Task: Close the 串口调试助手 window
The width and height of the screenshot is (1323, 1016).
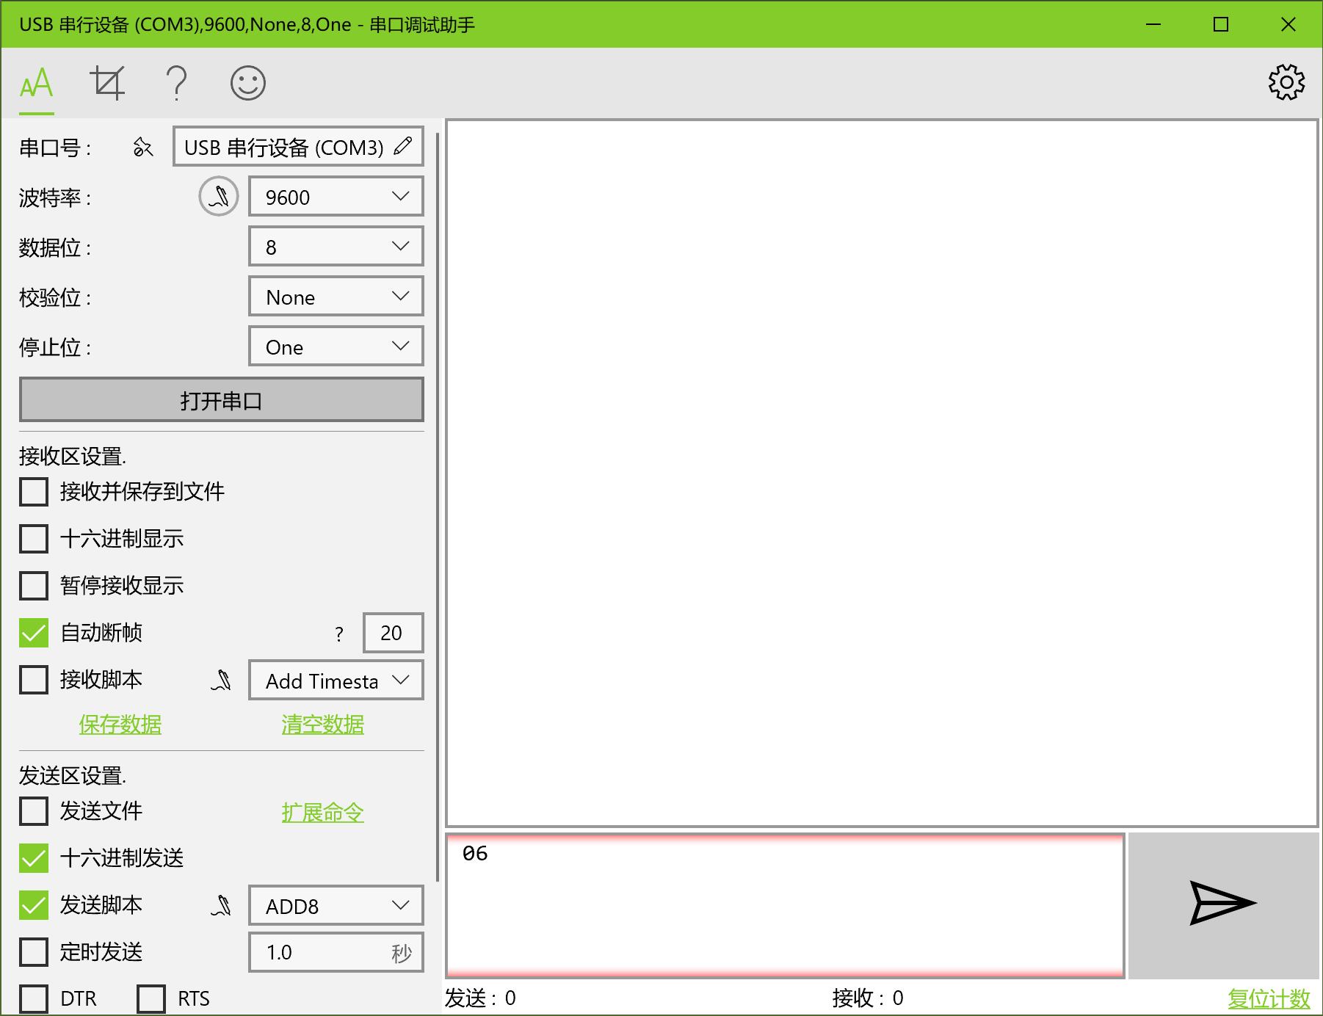Action: point(1288,24)
